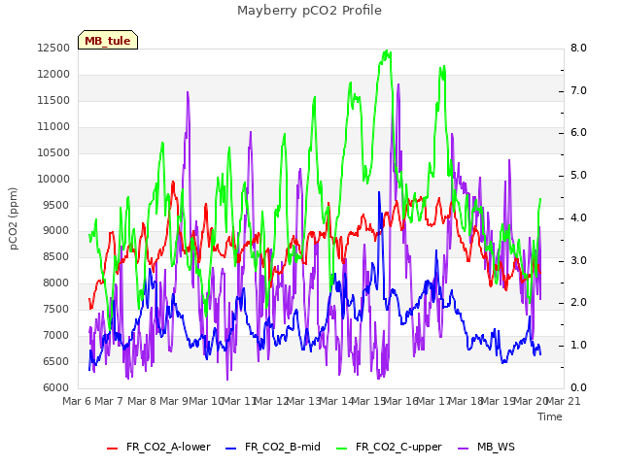
Task: Click the 1.0 right-axis tick label
Action: pyautogui.click(x=579, y=346)
